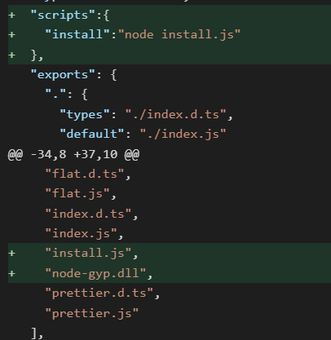Click the closing bracket ], line
This screenshot has width=331, height=340.
(37, 333)
